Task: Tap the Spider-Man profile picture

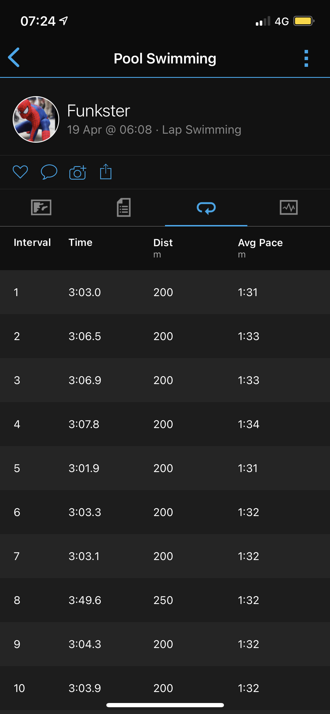Action: point(36,119)
